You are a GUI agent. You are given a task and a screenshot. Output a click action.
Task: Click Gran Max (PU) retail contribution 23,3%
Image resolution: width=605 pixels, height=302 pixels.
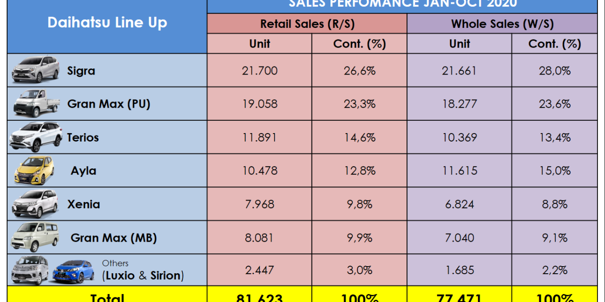pos(359,104)
